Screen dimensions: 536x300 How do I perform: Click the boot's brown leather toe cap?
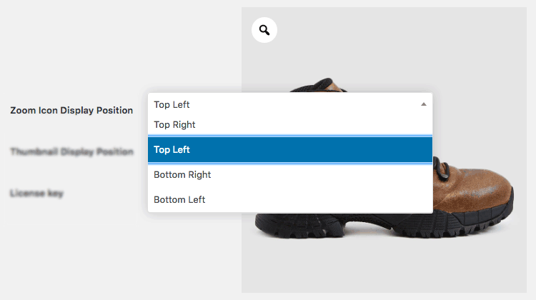(x=479, y=189)
